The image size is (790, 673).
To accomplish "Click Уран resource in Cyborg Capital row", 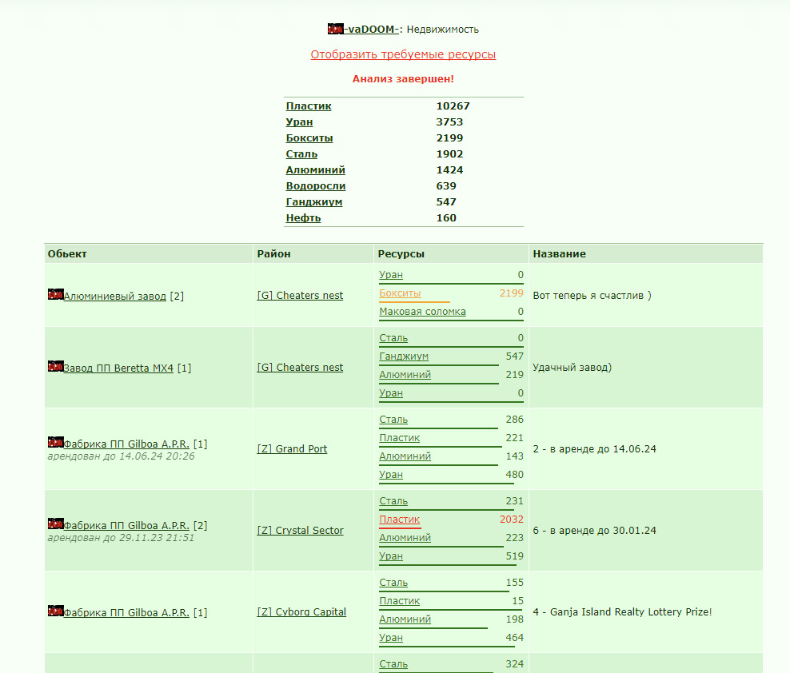I will [x=391, y=638].
